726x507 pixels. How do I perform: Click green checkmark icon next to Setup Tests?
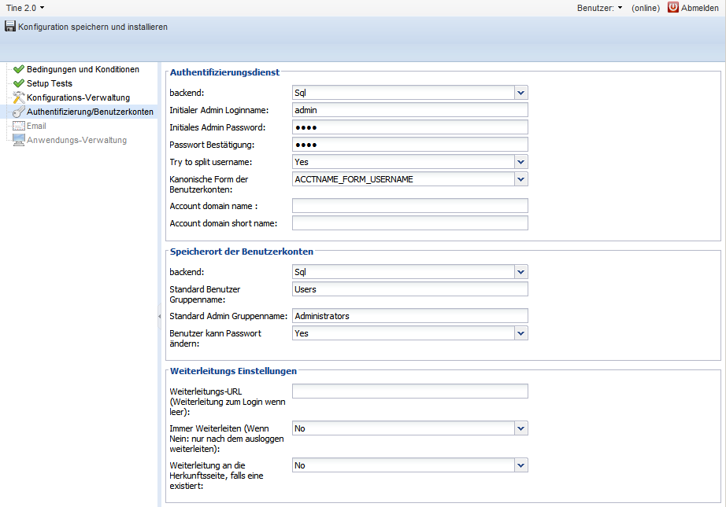click(x=19, y=83)
